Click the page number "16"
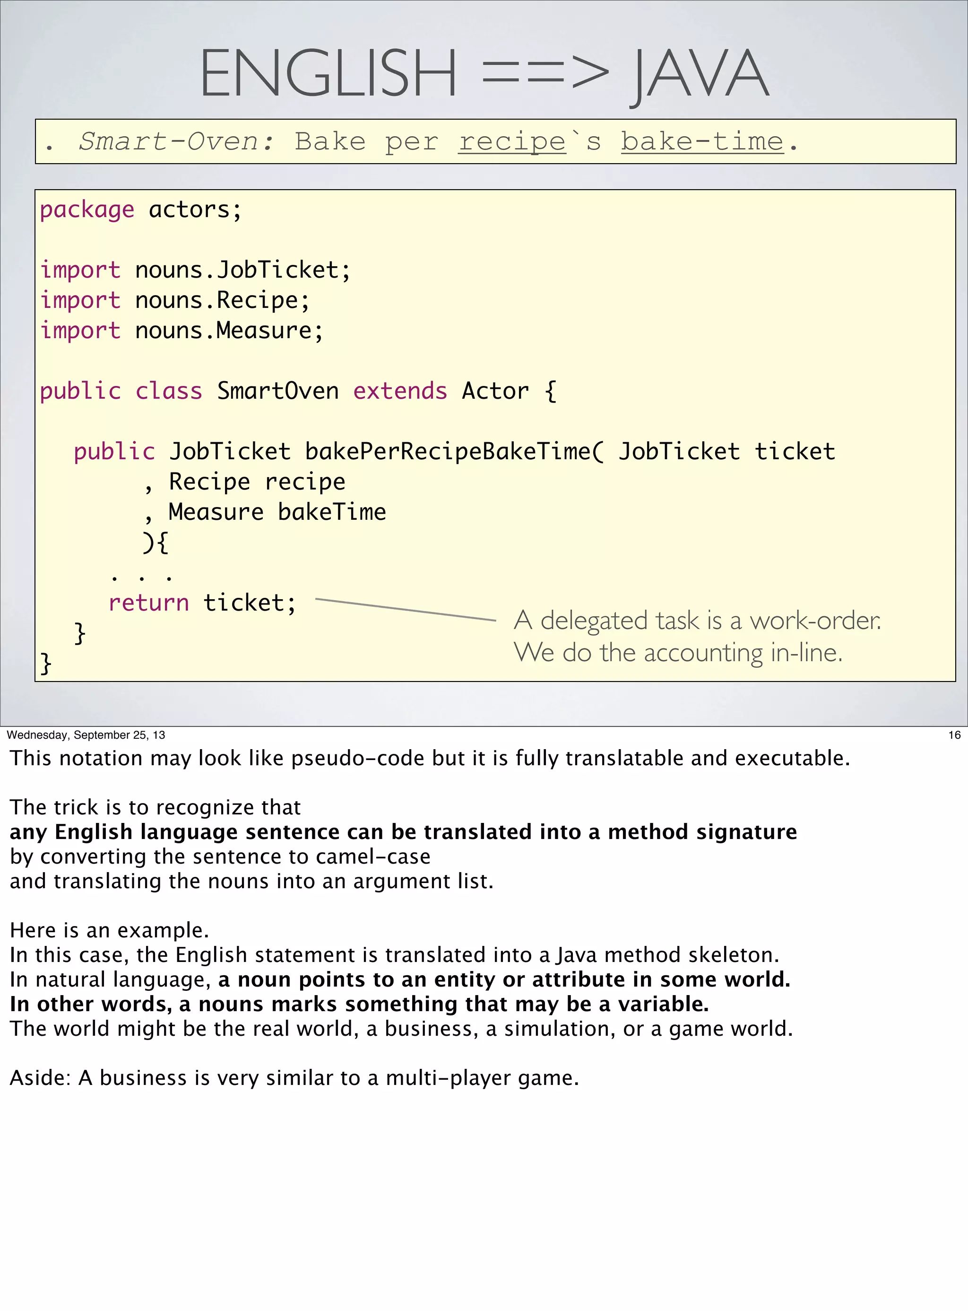 (954, 735)
